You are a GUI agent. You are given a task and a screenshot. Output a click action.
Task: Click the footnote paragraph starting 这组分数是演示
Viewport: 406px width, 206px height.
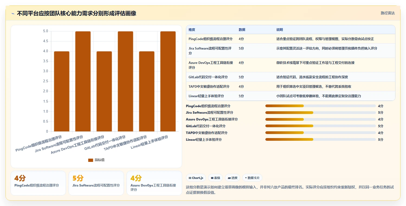click(x=290, y=190)
